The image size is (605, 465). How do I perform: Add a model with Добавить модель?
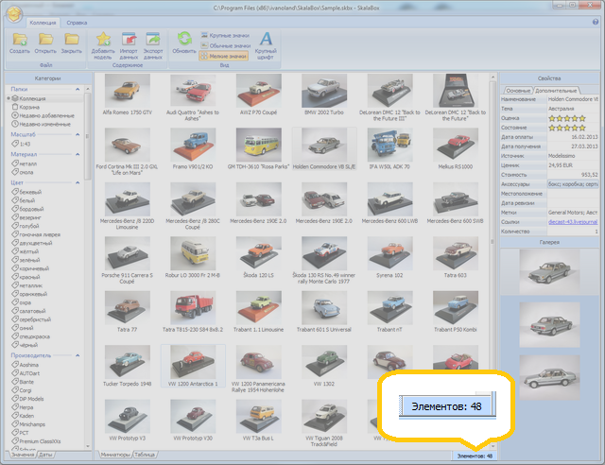pyautogui.click(x=103, y=46)
